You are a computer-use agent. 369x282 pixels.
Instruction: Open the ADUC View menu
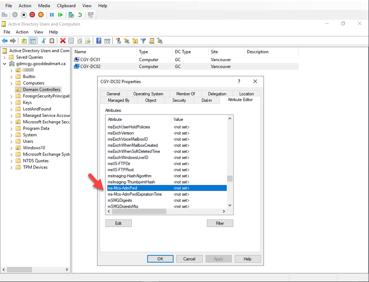39,32
